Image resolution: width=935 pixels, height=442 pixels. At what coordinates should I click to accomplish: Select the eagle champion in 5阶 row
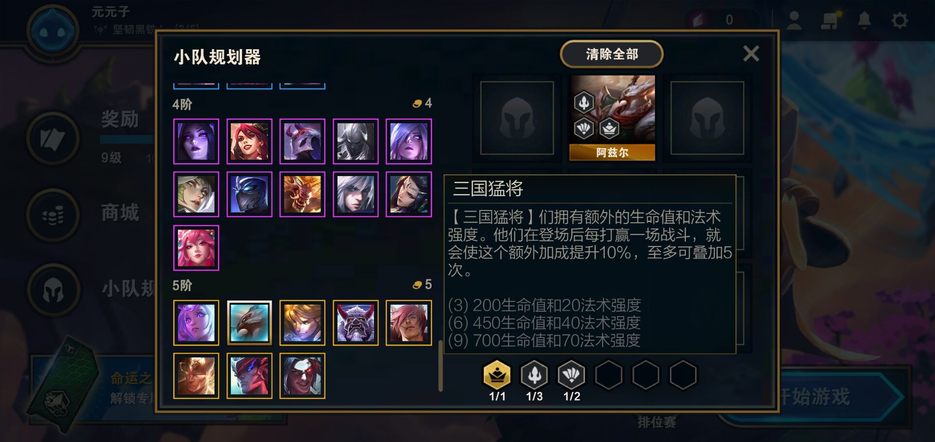coord(249,323)
